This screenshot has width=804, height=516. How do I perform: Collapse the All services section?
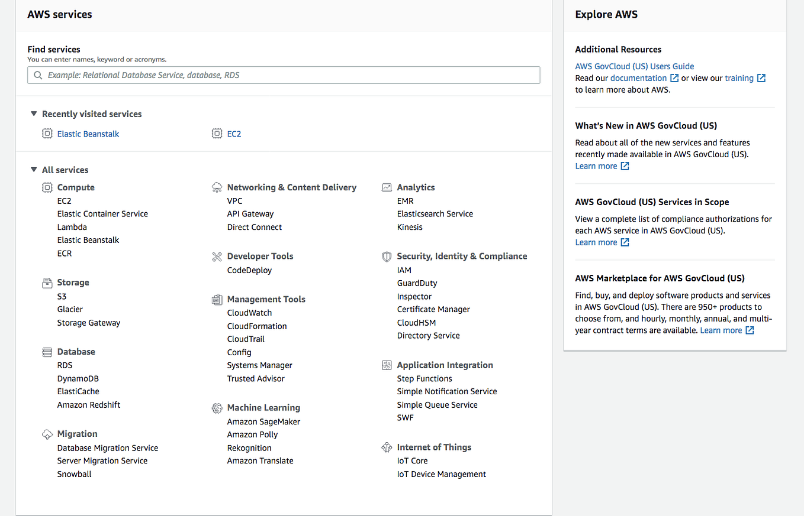click(34, 170)
